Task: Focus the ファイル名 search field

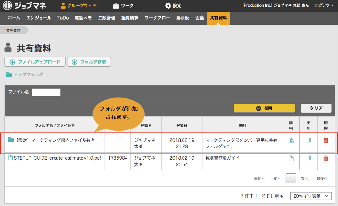Action: 46,92
